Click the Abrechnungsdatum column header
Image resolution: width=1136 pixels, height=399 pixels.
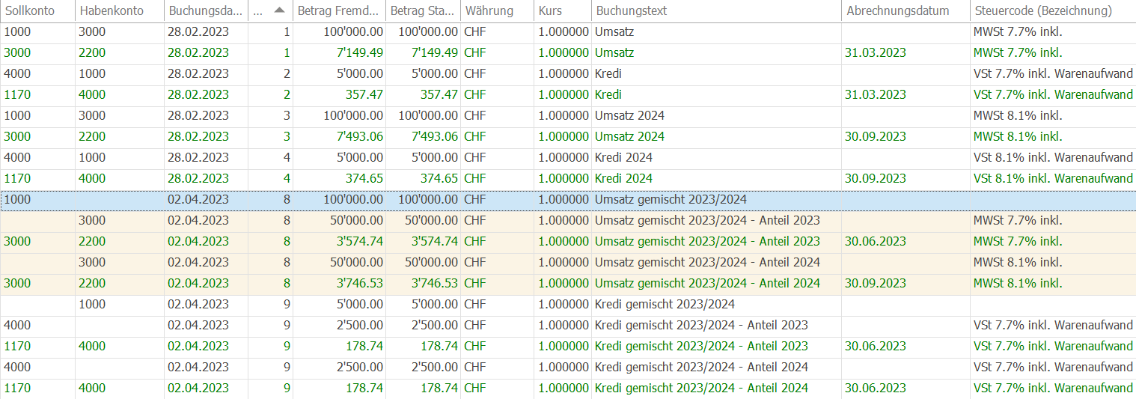click(906, 10)
